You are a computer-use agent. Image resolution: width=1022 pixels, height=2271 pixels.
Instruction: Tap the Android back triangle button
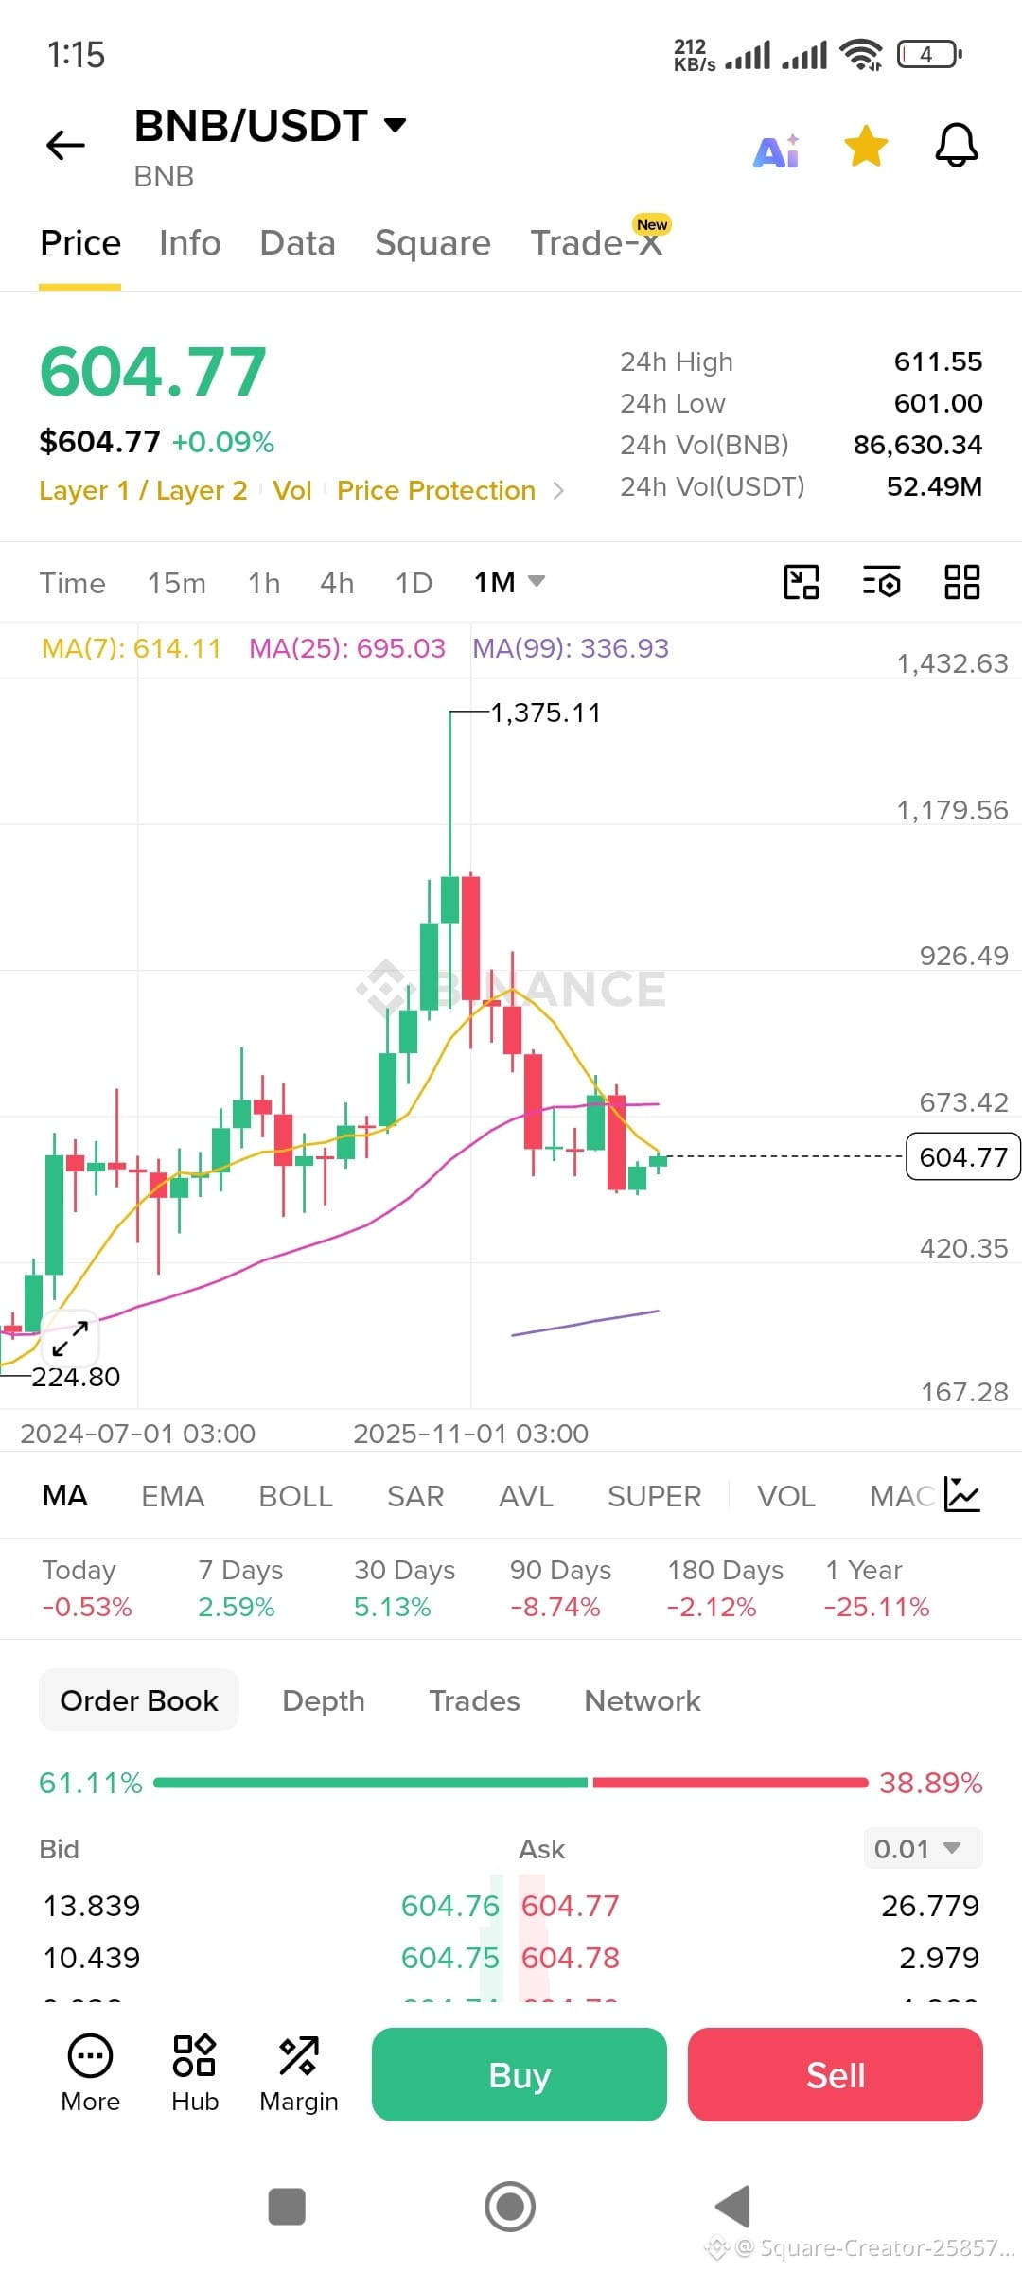tap(733, 2207)
